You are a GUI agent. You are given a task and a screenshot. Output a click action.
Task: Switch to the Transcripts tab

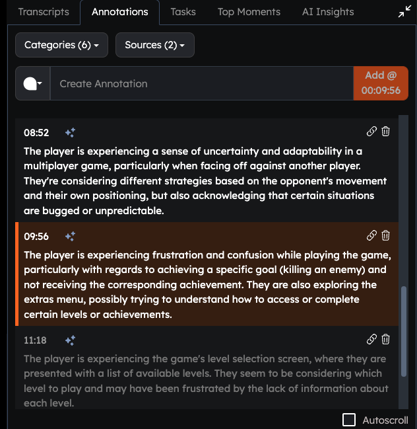click(x=44, y=12)
